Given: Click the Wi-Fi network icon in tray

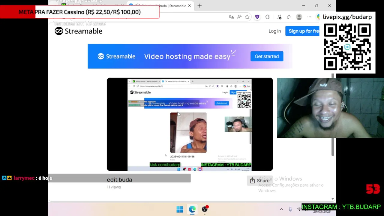Looking at the screenshot, I should click(x=299, y=209).
